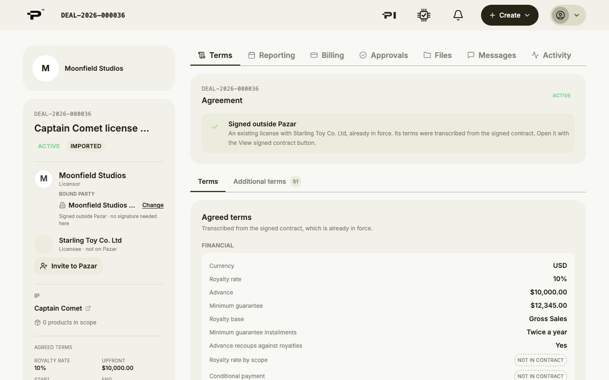Go to the Messages tab

(x=491, y=55)
